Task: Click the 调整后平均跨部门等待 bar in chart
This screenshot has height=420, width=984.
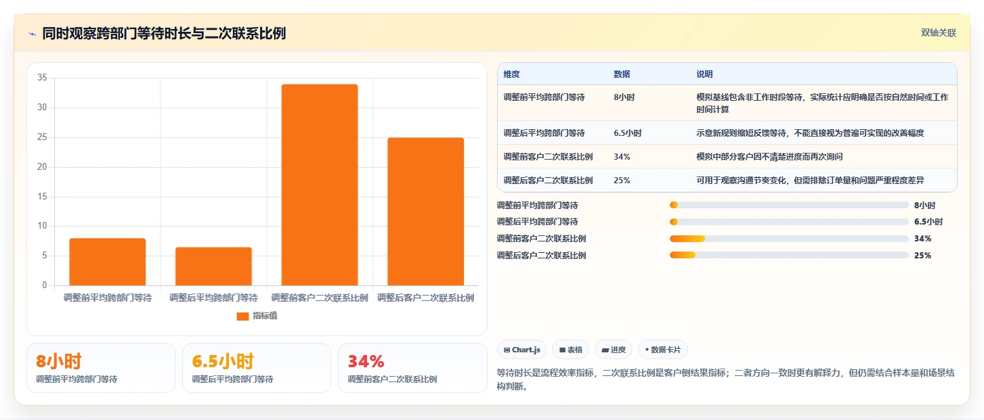Action: coord(213,266)
